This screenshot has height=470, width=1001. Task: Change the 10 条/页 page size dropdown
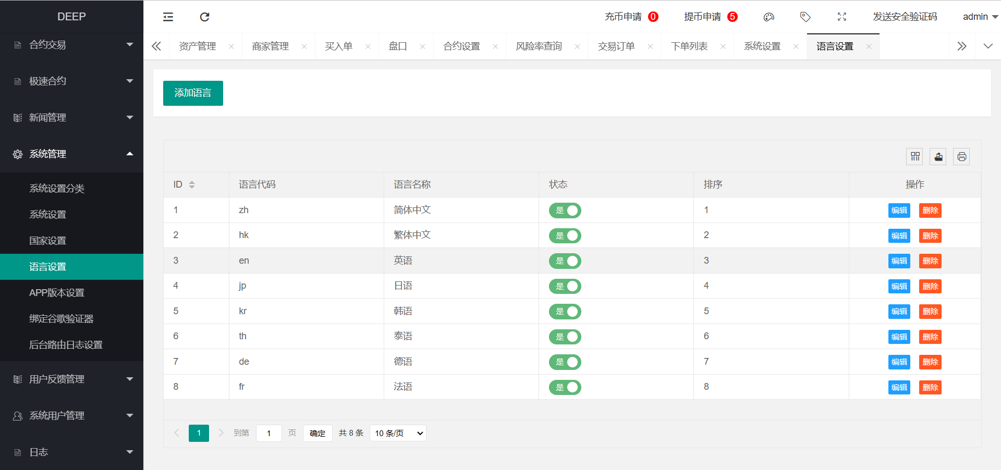(397, 433)
